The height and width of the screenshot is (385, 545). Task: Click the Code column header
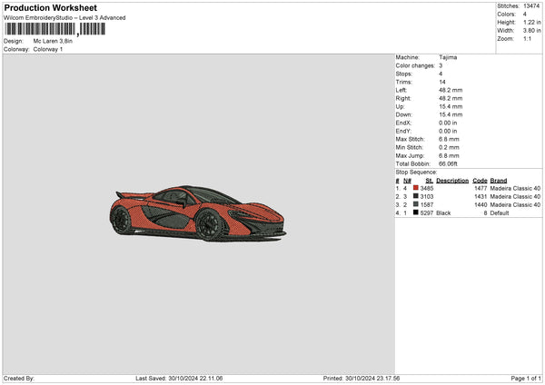[480, 181]
